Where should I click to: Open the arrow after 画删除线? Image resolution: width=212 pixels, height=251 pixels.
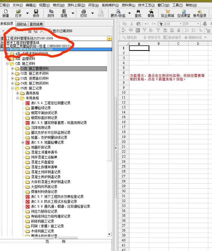[205, 37]
